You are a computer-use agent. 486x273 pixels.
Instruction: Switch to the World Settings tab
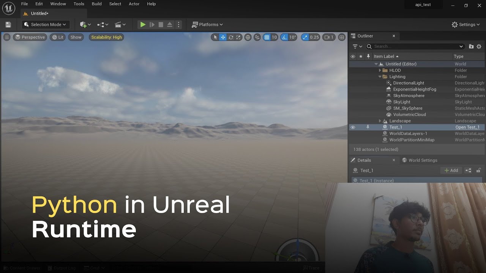tap(420, 160)
